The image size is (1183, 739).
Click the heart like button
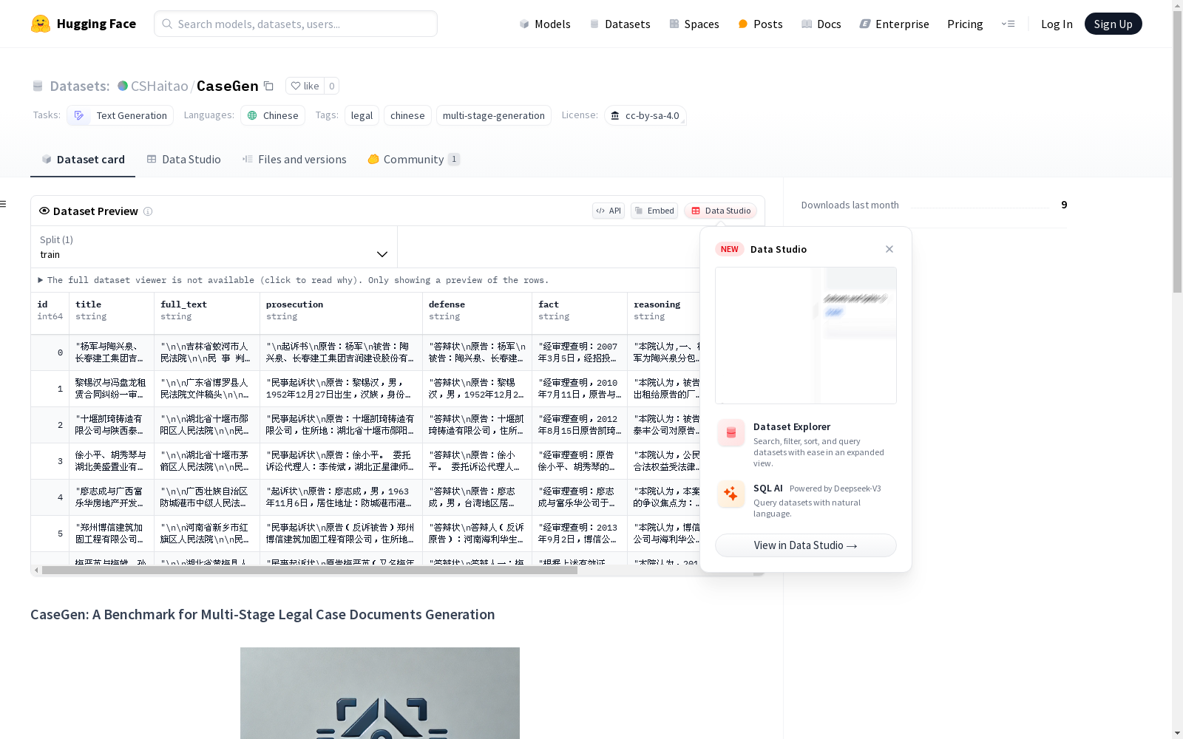click(305, 86)
